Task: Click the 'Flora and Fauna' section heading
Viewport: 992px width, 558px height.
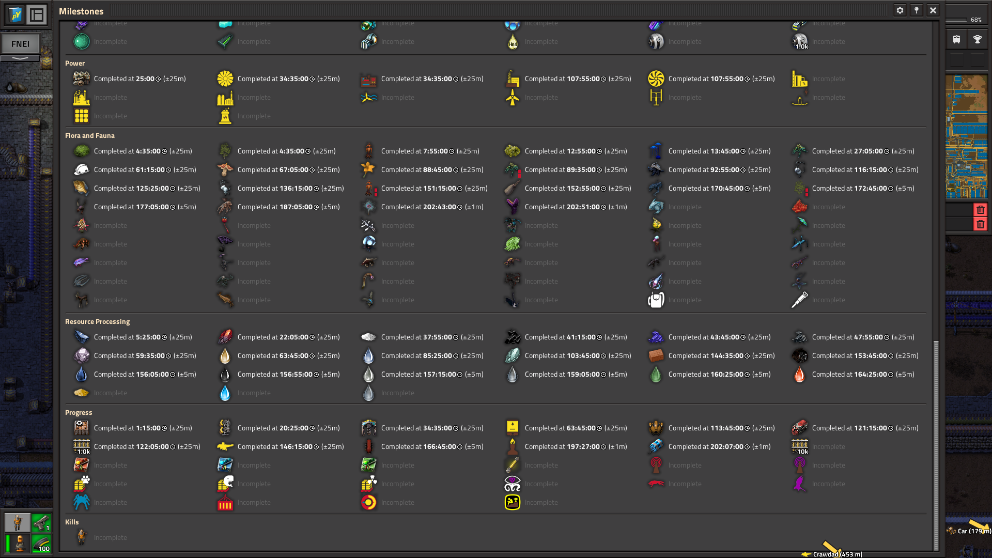Action: pos(90,135)
